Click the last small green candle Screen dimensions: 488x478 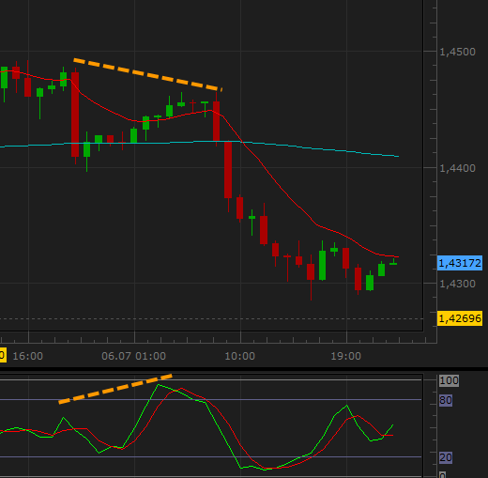point(393,262)
